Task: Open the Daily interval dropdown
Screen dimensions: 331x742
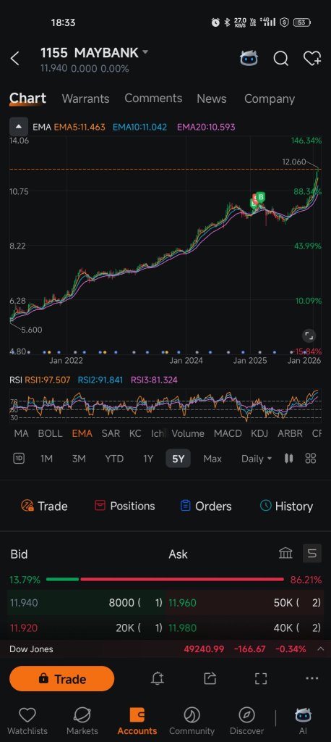Action: [257, 459]
